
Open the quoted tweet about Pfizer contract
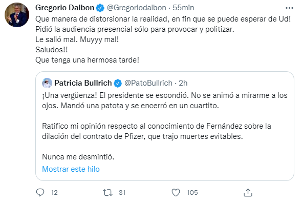pos(165,126)
